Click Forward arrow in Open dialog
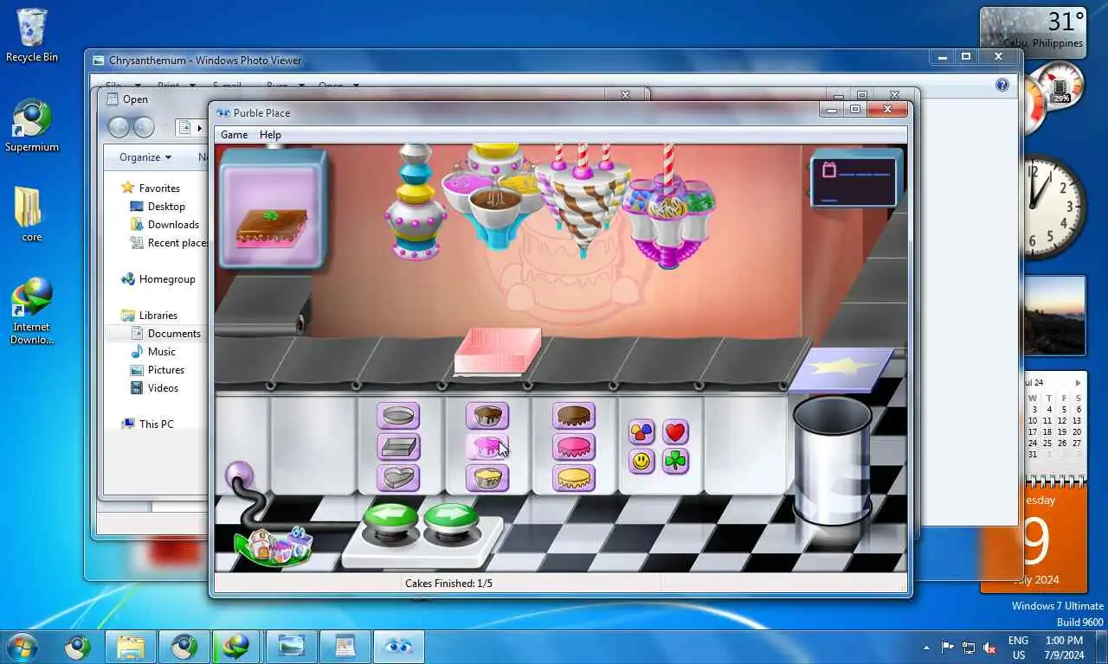The image size is (1108, 664). click(x=144, y=128)
